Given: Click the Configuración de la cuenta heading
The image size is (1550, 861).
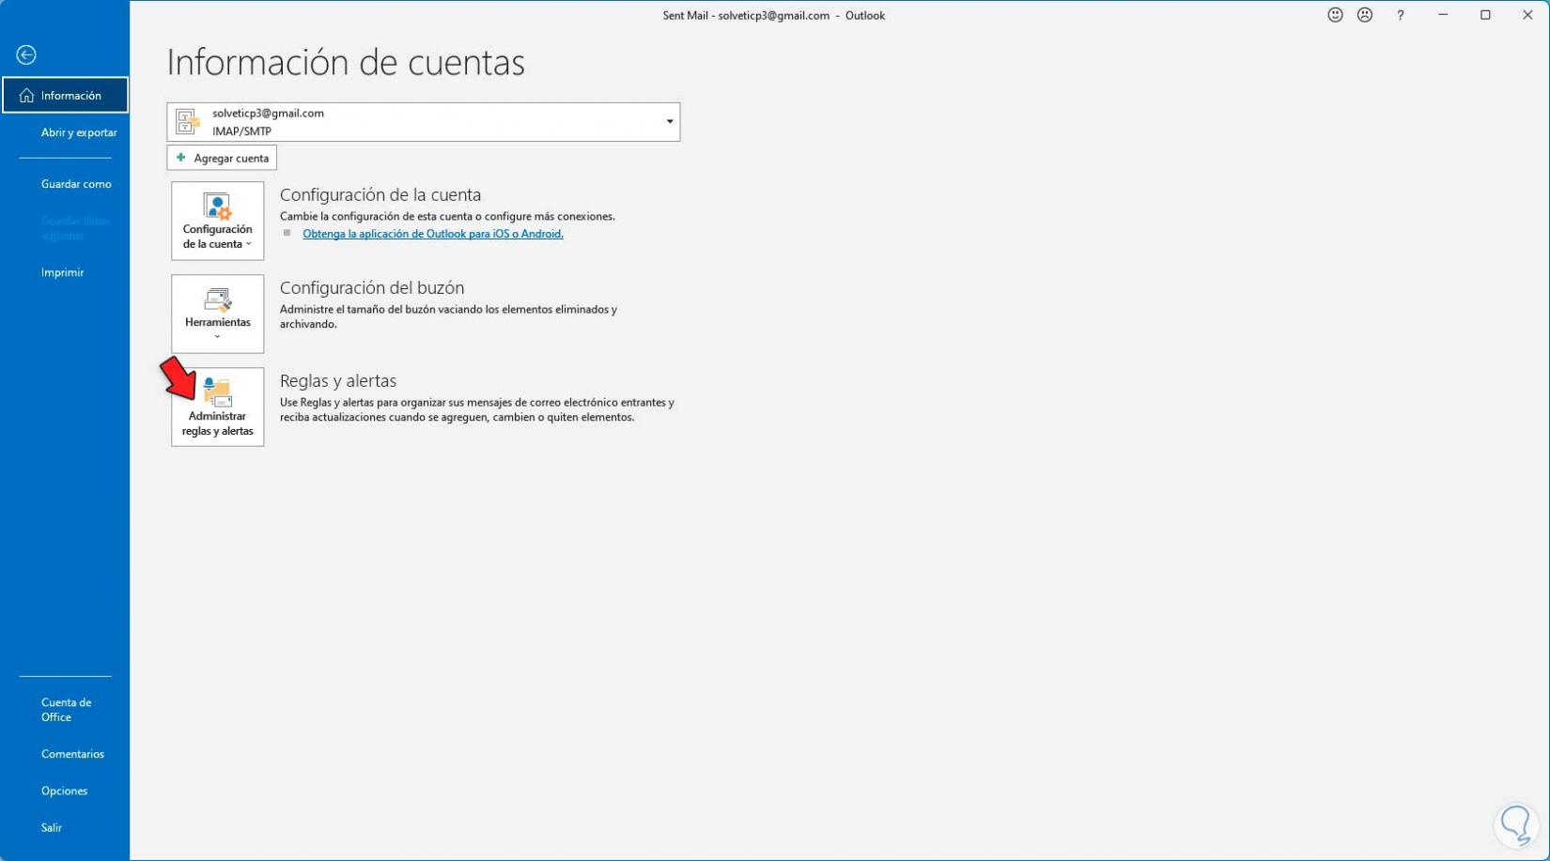Looking at the screenshot, I should 380,194.
